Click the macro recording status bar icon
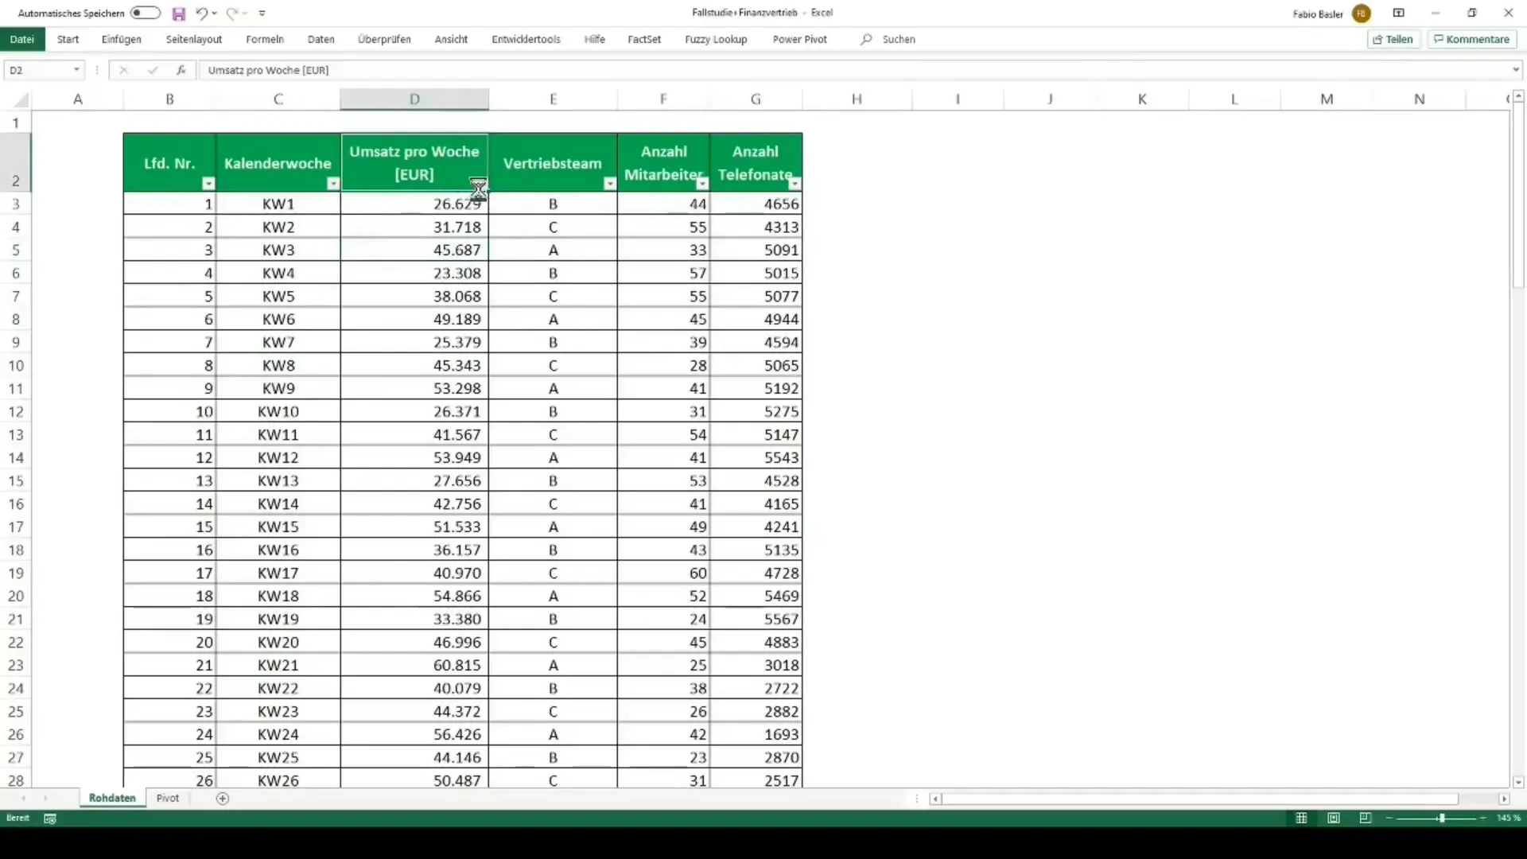The image size is (1527, 859). pos(50,818)
